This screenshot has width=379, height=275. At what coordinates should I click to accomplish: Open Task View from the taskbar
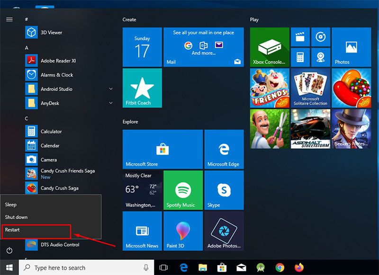coord(163,267)
